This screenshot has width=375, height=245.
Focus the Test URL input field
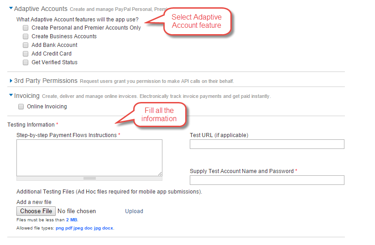coord(267,144)
